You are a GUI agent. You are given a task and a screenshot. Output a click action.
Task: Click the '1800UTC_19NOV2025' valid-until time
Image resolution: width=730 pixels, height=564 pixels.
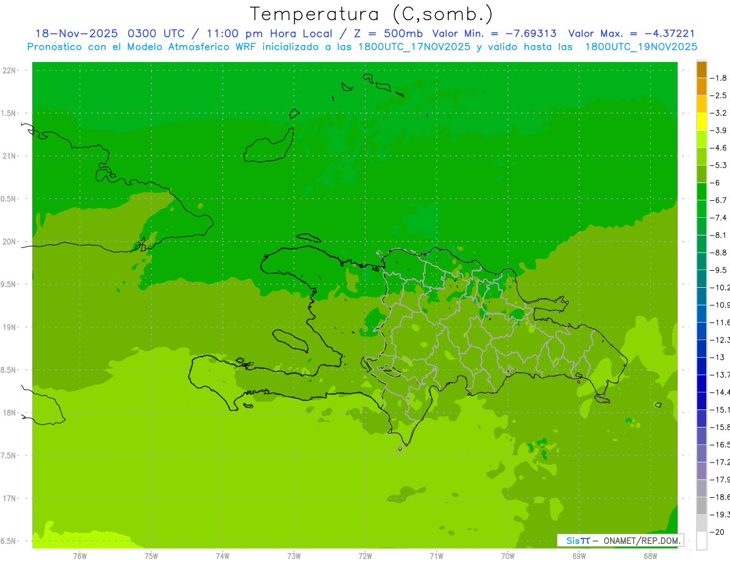(641, 47)
